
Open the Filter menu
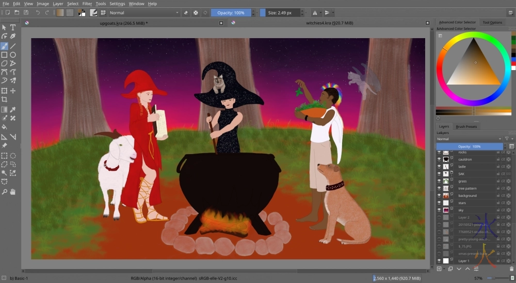[87, 4]
